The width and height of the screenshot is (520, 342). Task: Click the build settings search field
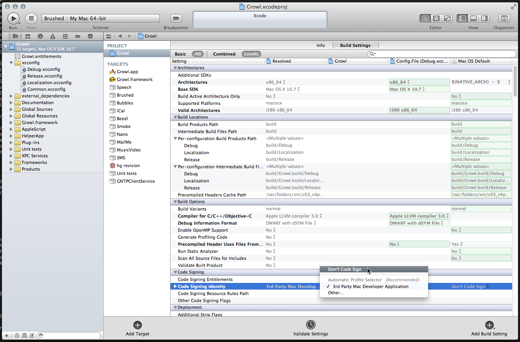click(442, 54)
